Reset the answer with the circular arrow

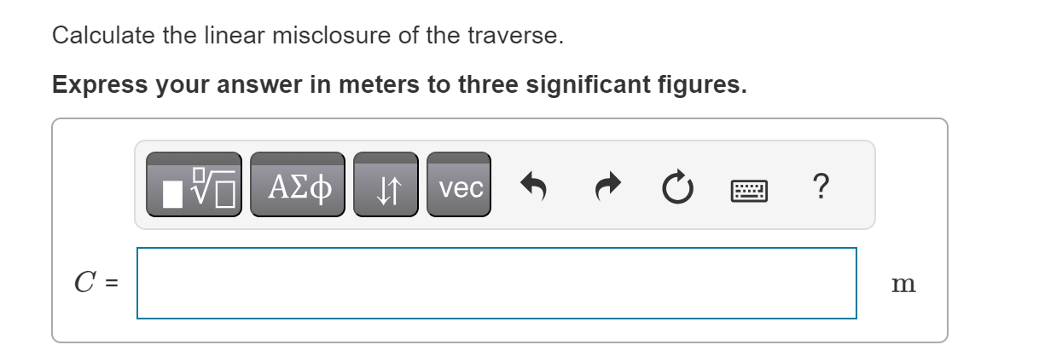click(x=676, y=185)
